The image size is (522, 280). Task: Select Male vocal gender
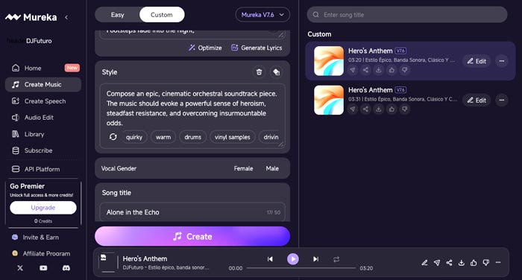272,168
